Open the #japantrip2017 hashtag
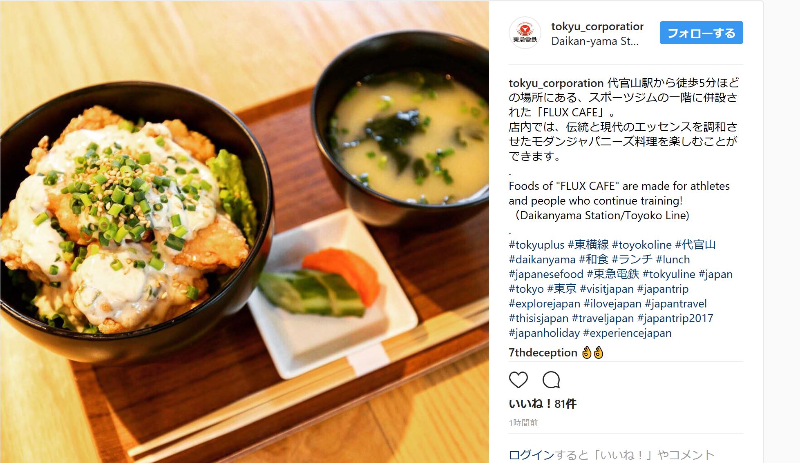800x463 pixels. point(675,318)
